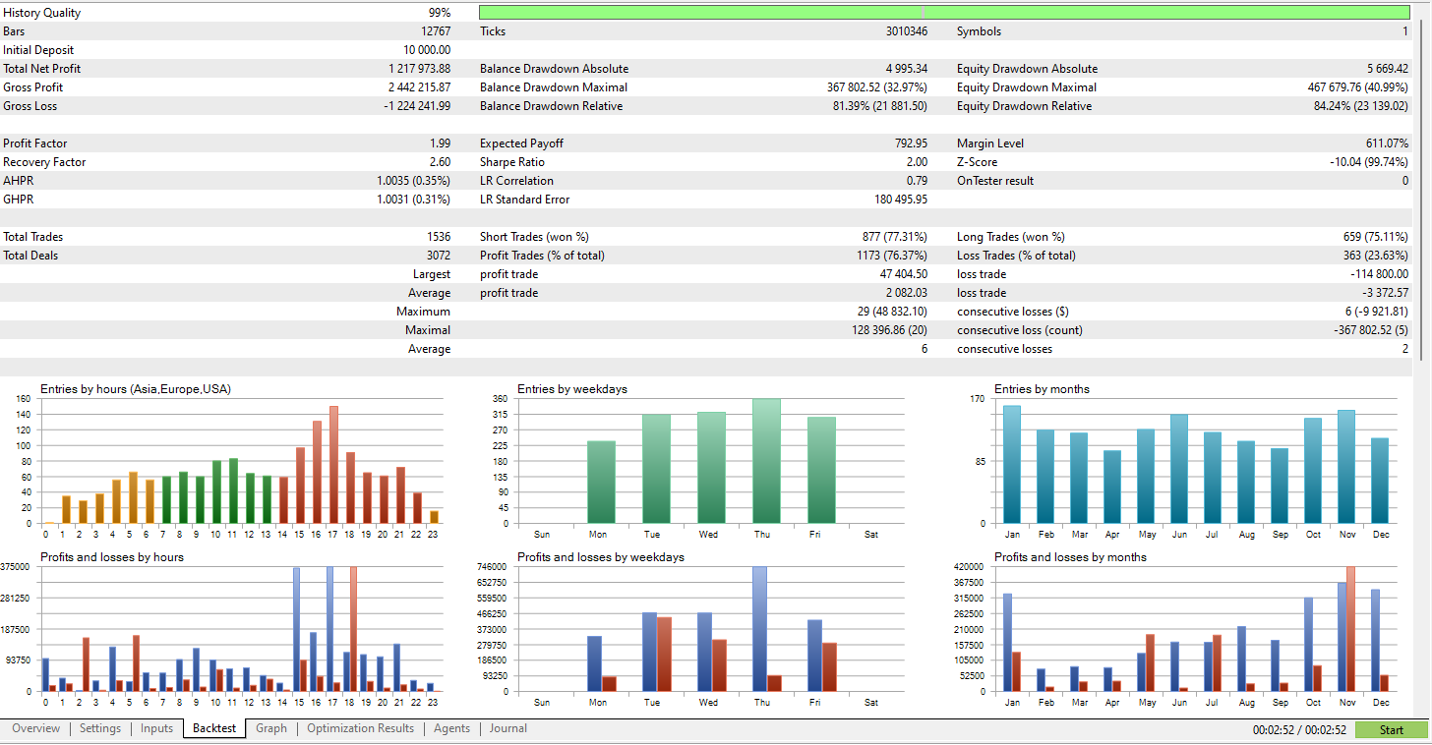
Task: Select the Ticks value 3010346
Action: [907, 31]
